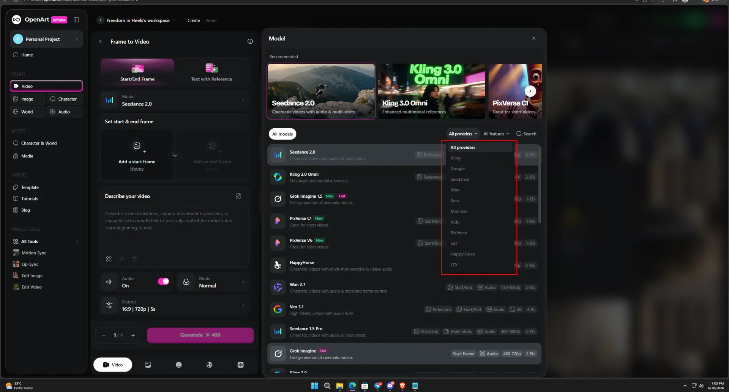This screenshot has height=392, width=729.
Task: Open the All features filter dropdown
Action: coord(496,134)
